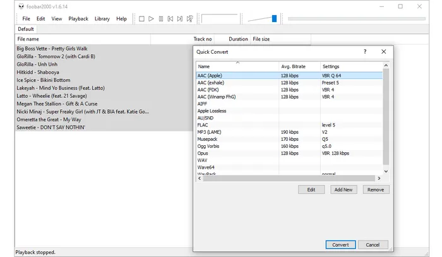Select Megan Thee Stallion - Gift & A Curse
This screenshot has height=257, width=442.
point(104,104)
